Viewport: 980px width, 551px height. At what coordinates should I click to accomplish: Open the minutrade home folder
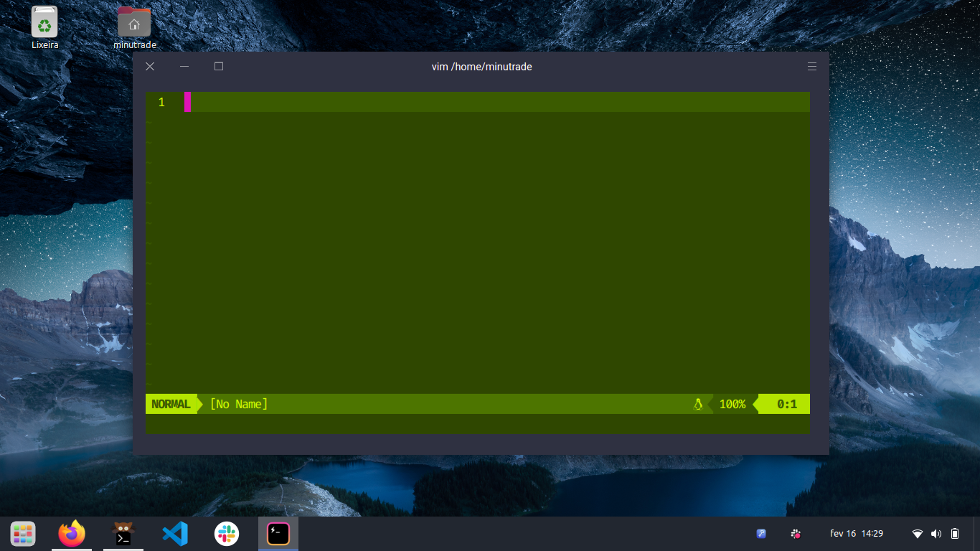pos(133,22)
